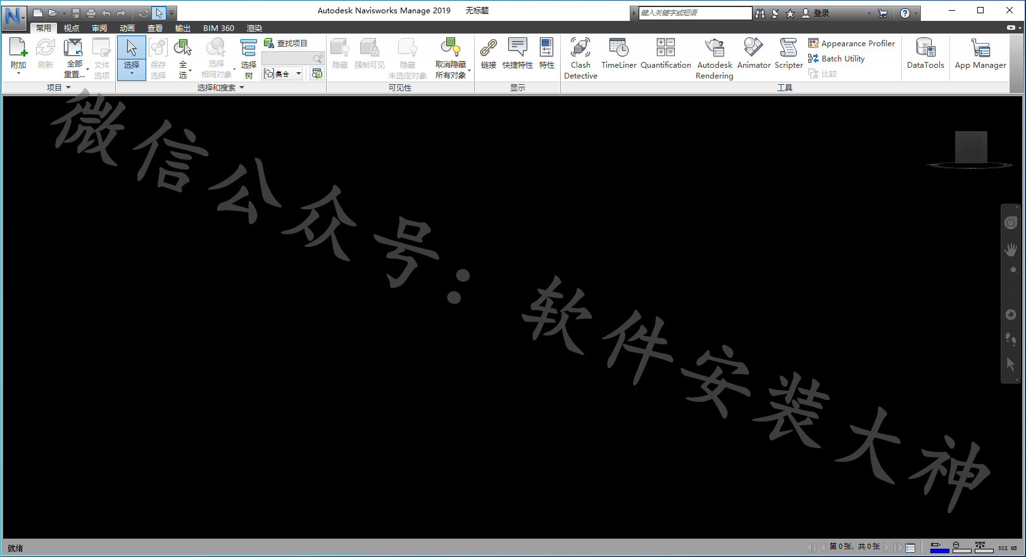Expand the 选择和搜索 panel title arrow
This screenshot has height=557, width=1026.
pyautogui.click(x=242, y=87)
